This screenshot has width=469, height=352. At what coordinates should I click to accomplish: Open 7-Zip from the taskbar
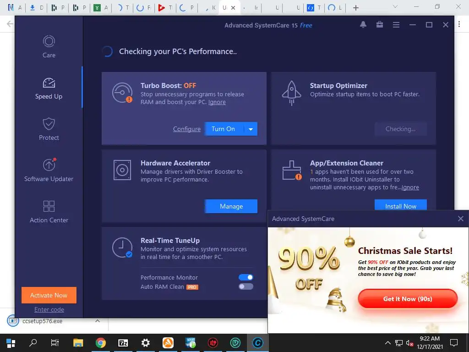pyautogui.click(x=123, y=343)
